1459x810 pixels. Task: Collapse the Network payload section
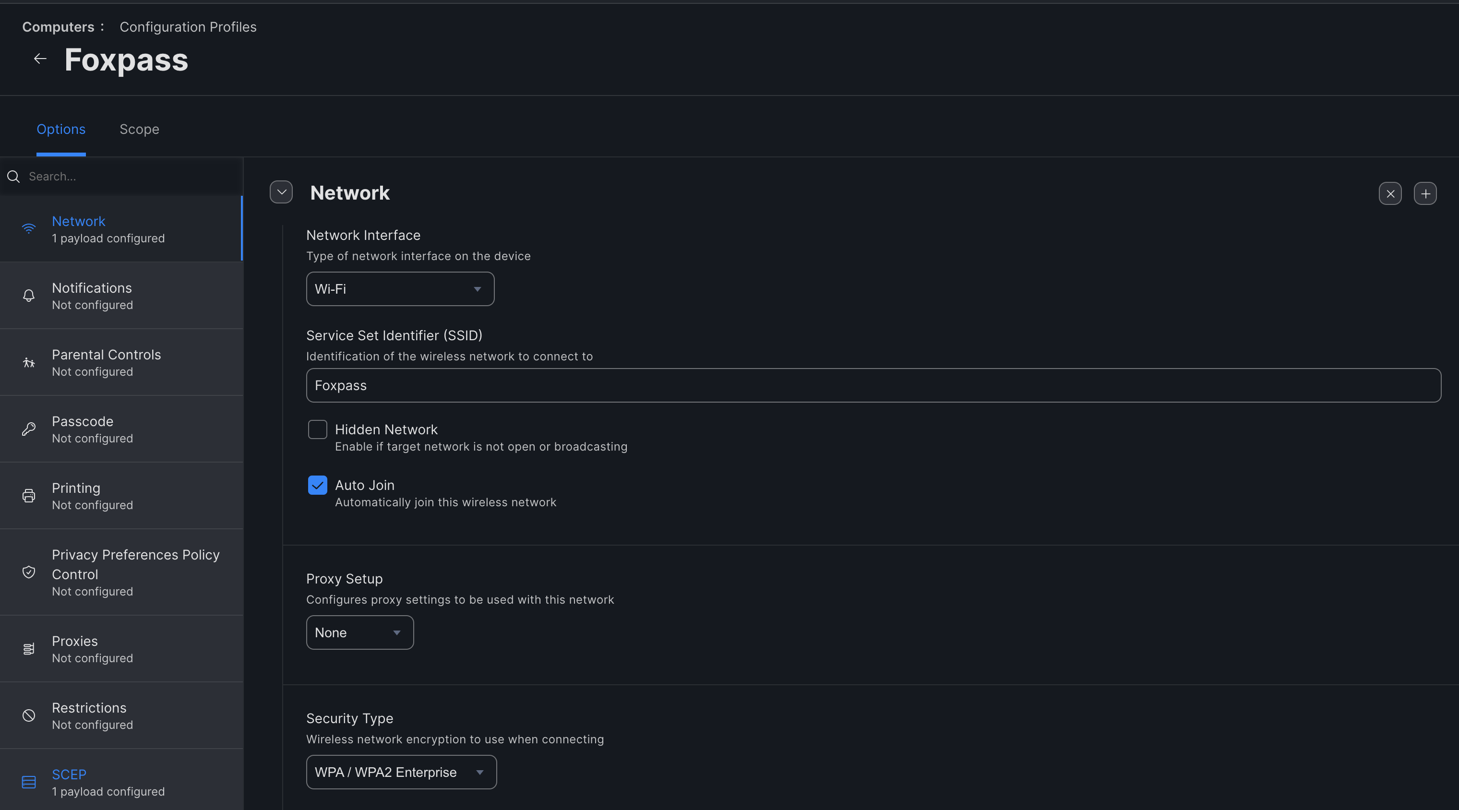pos(282,192)
